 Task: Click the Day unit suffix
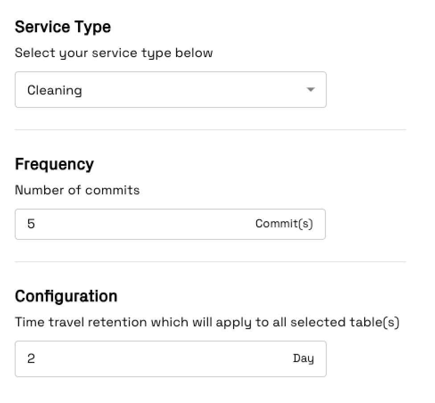coord(304,358)
